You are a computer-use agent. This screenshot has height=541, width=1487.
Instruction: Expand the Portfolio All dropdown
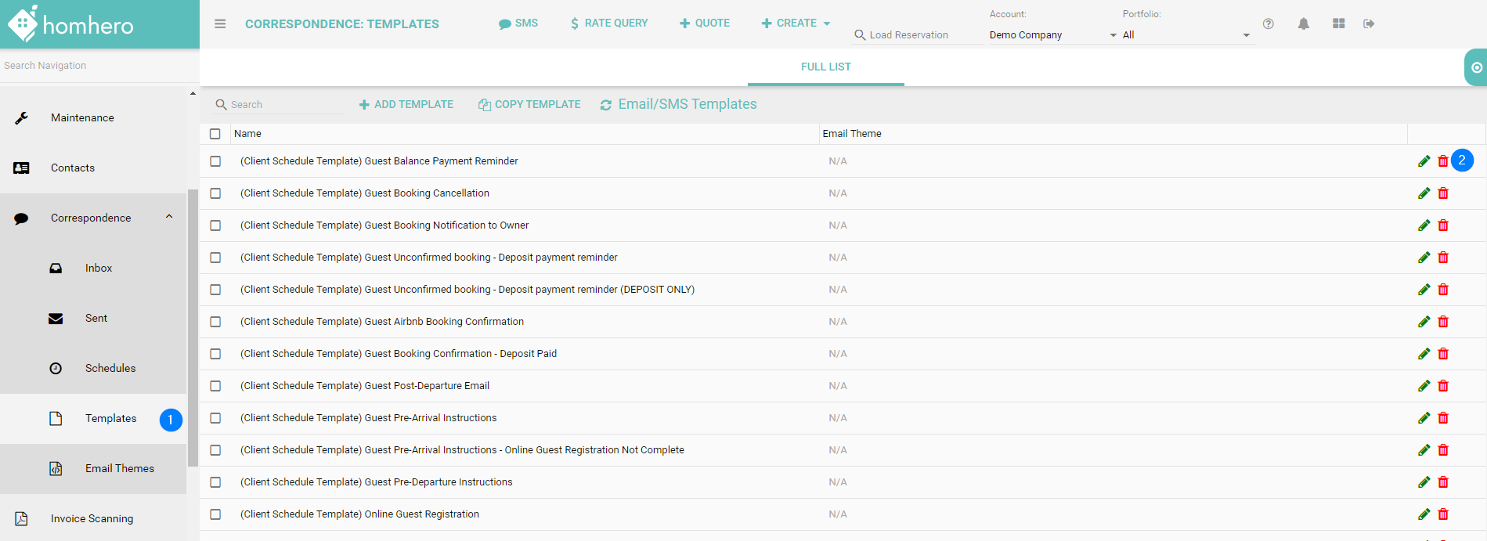[x=1186, y=35]
